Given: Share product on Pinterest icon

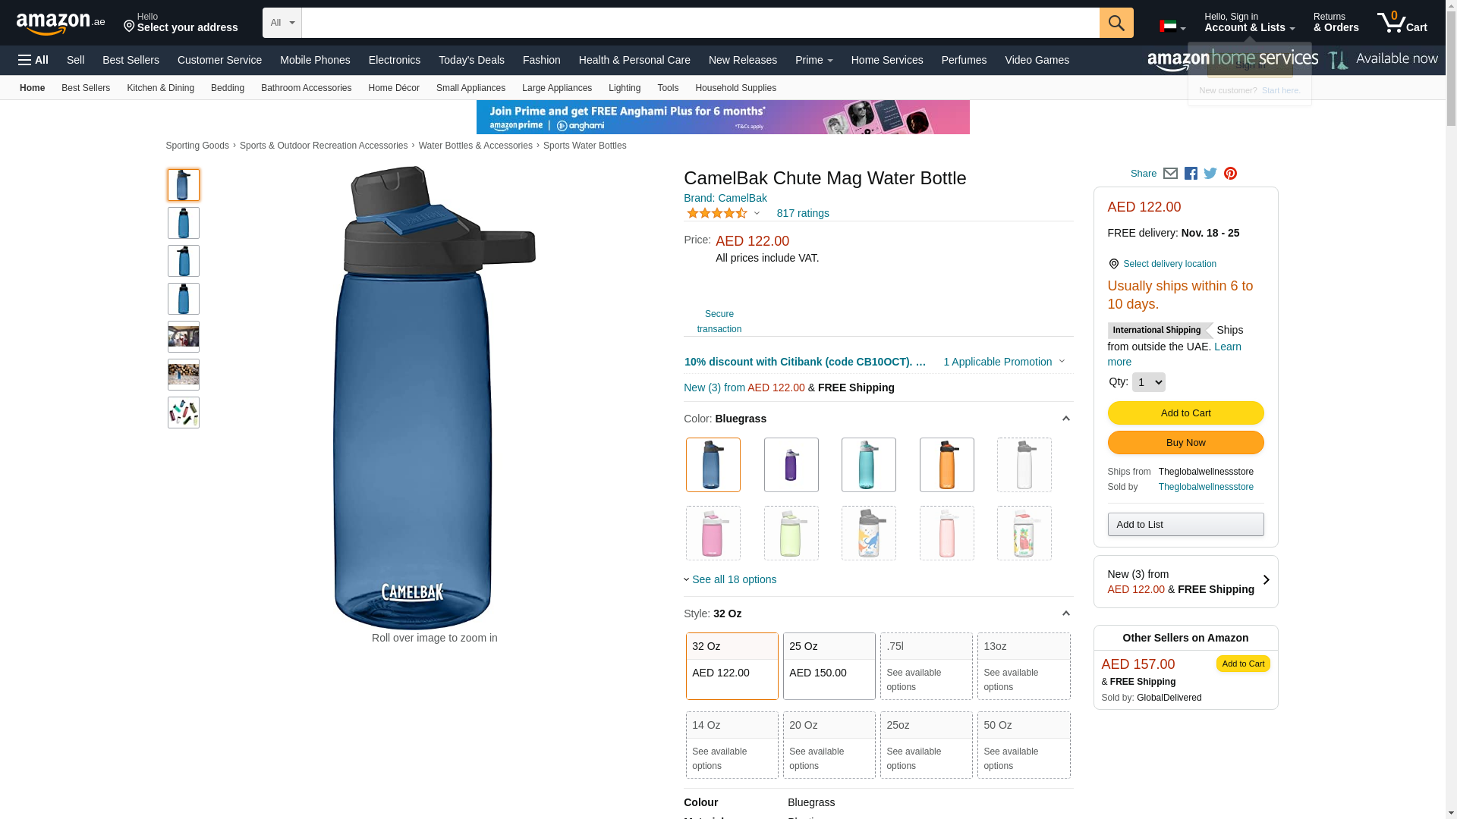Looking at the screenshot, I should click(1230, 174).
